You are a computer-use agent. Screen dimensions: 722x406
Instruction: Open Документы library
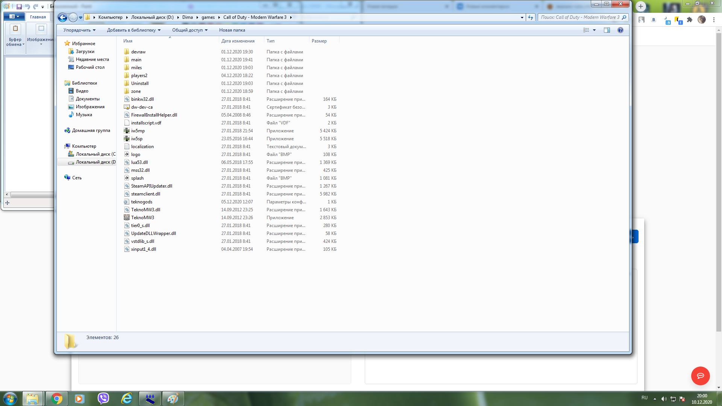(88, 99)
